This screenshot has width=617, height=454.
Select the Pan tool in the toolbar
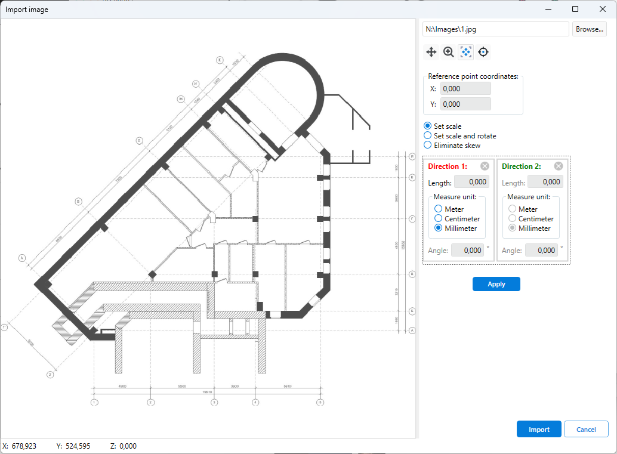pyautogui.click(x=431, y=52)
